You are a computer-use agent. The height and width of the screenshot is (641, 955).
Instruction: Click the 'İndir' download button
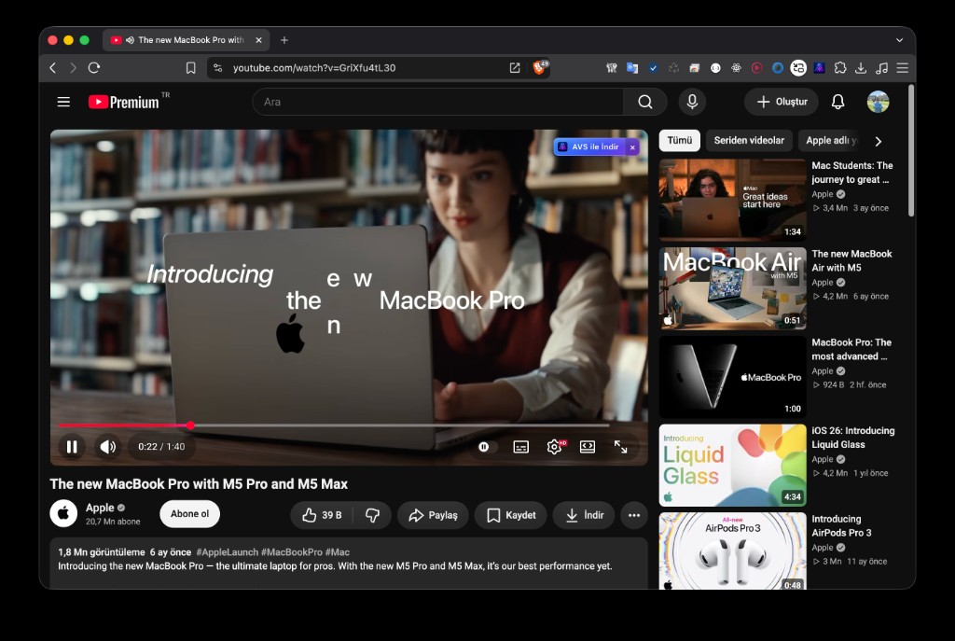point(584,515)
